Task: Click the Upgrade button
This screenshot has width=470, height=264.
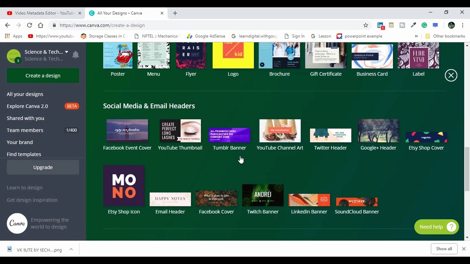Action: click(43, 167)
